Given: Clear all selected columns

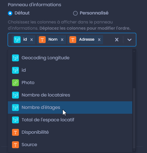Looking at the screenshot, I should [117, 40].
